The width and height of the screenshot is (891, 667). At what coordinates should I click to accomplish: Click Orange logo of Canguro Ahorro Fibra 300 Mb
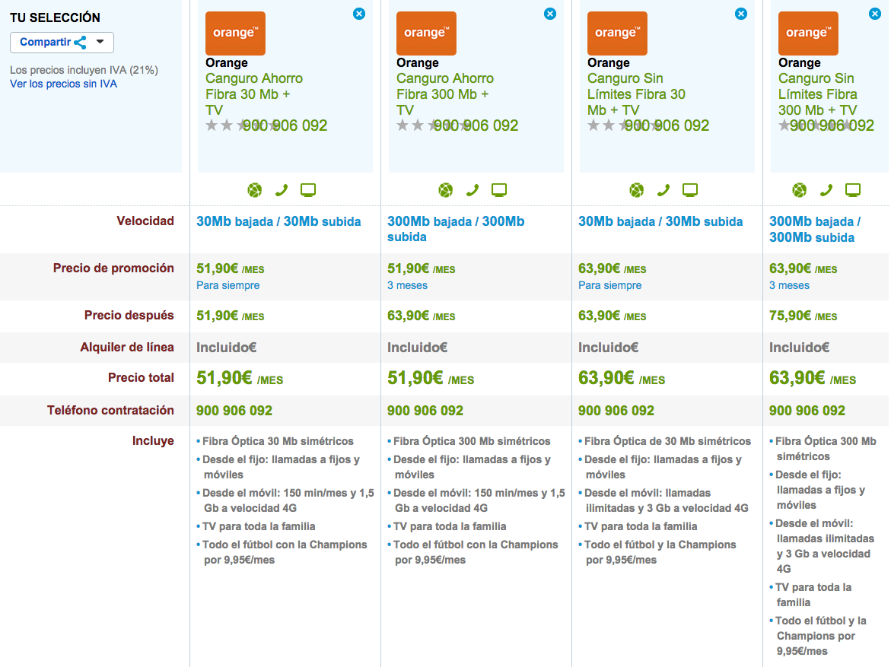coord(426,33)
